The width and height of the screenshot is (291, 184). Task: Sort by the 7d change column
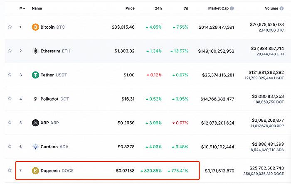click(185, 8)
